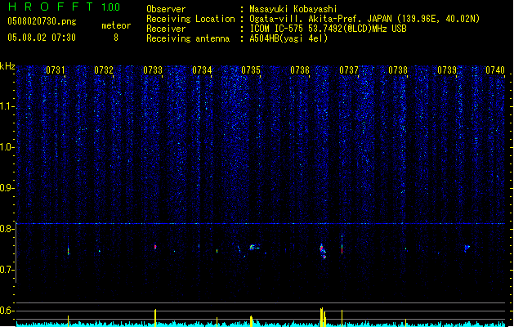Click the Receiver label
The height and width of the screenshot is (327, 514).
166,29
